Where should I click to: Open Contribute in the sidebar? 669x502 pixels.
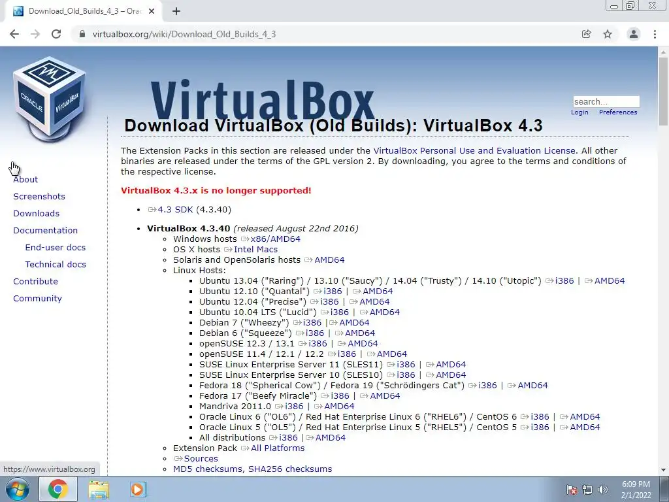(x=35, y=281)
